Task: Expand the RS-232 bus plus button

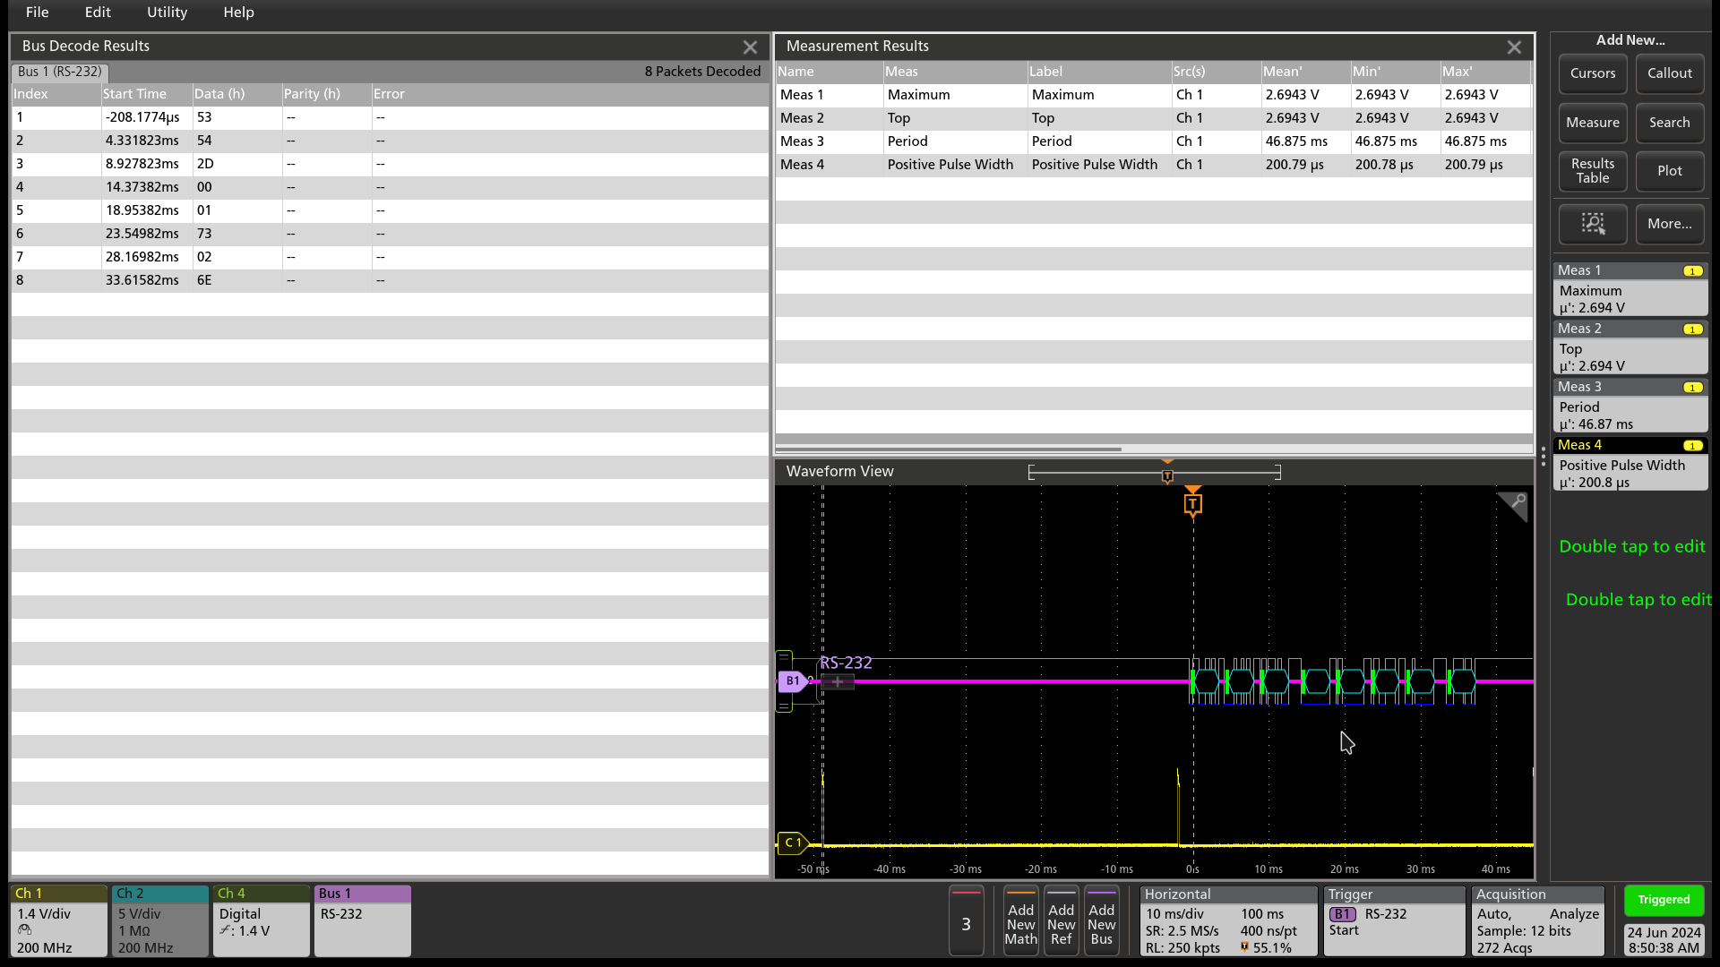Action: coord(837,682)
